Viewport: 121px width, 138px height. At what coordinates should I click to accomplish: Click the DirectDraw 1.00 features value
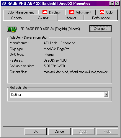[x=55, y=60]
